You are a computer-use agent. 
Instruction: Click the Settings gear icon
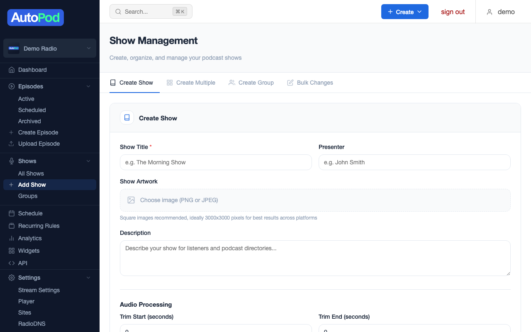tap(11, 277)
